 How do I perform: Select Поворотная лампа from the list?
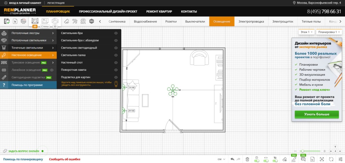click(73, 70)
